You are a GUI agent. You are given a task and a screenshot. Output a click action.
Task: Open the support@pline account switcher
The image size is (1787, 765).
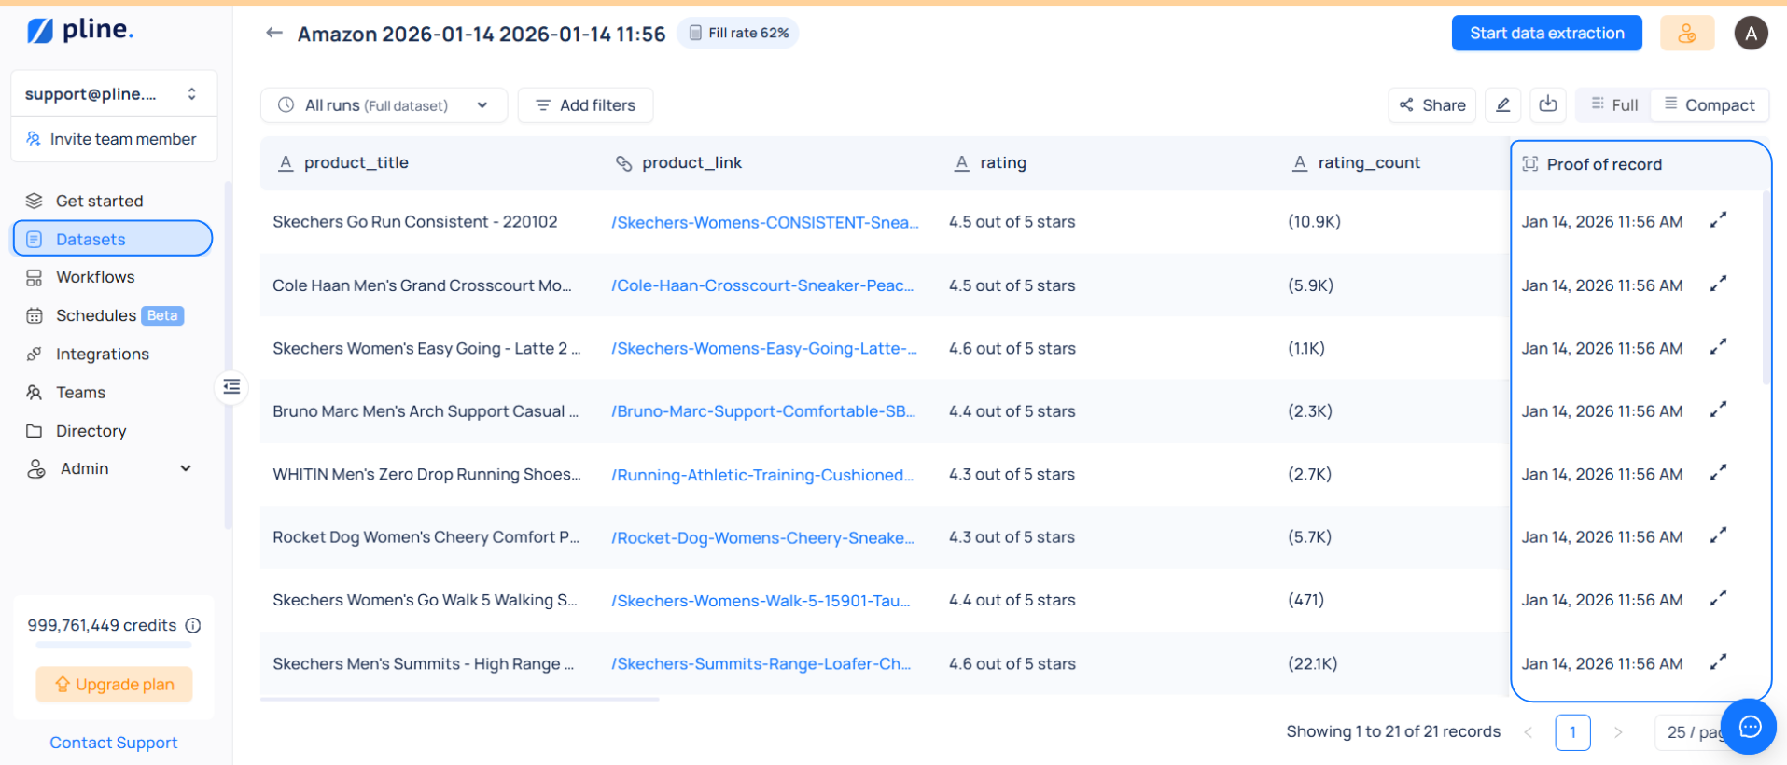(x=113, y=94)
